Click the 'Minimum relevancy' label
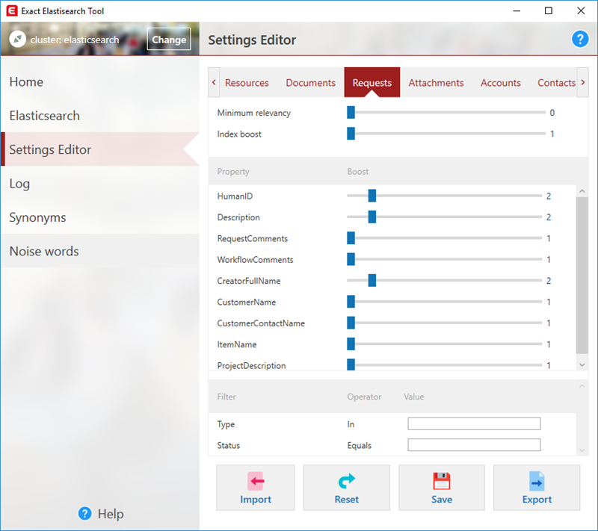Image resolution: width=598 pixels, height=531 pixels. tap(254, 113)
